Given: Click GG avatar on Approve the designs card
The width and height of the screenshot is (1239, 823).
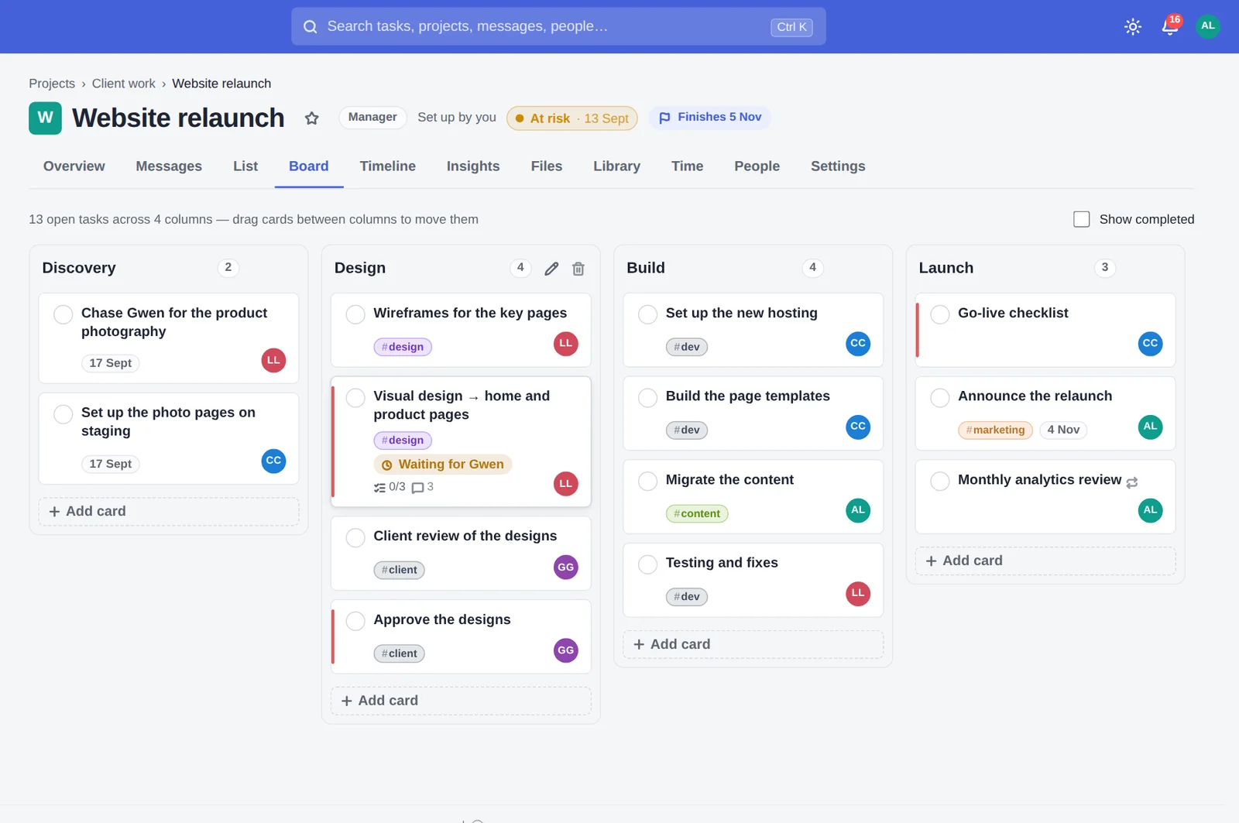Looking at the screenshot, I should coord(566,650).
